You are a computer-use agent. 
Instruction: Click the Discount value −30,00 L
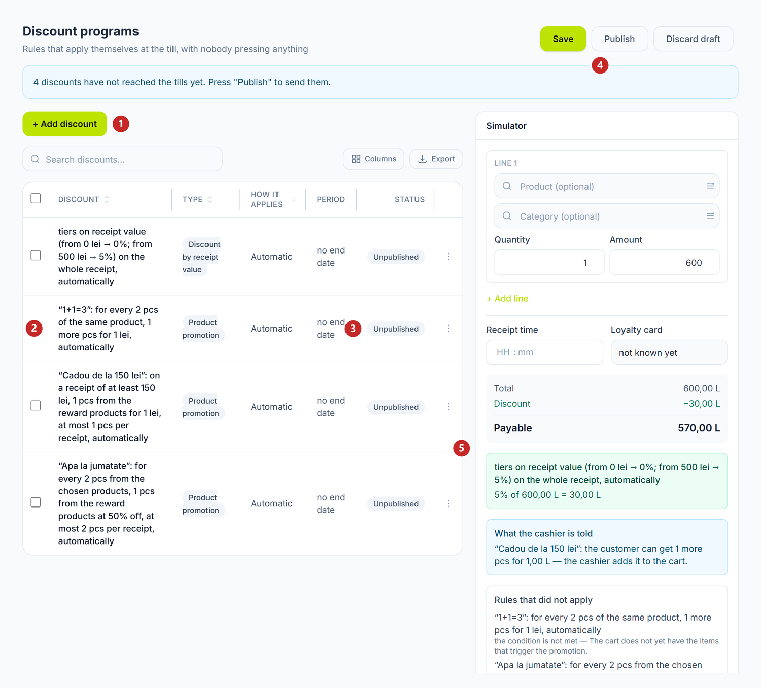pyautogui.click(x=702, y=404)
